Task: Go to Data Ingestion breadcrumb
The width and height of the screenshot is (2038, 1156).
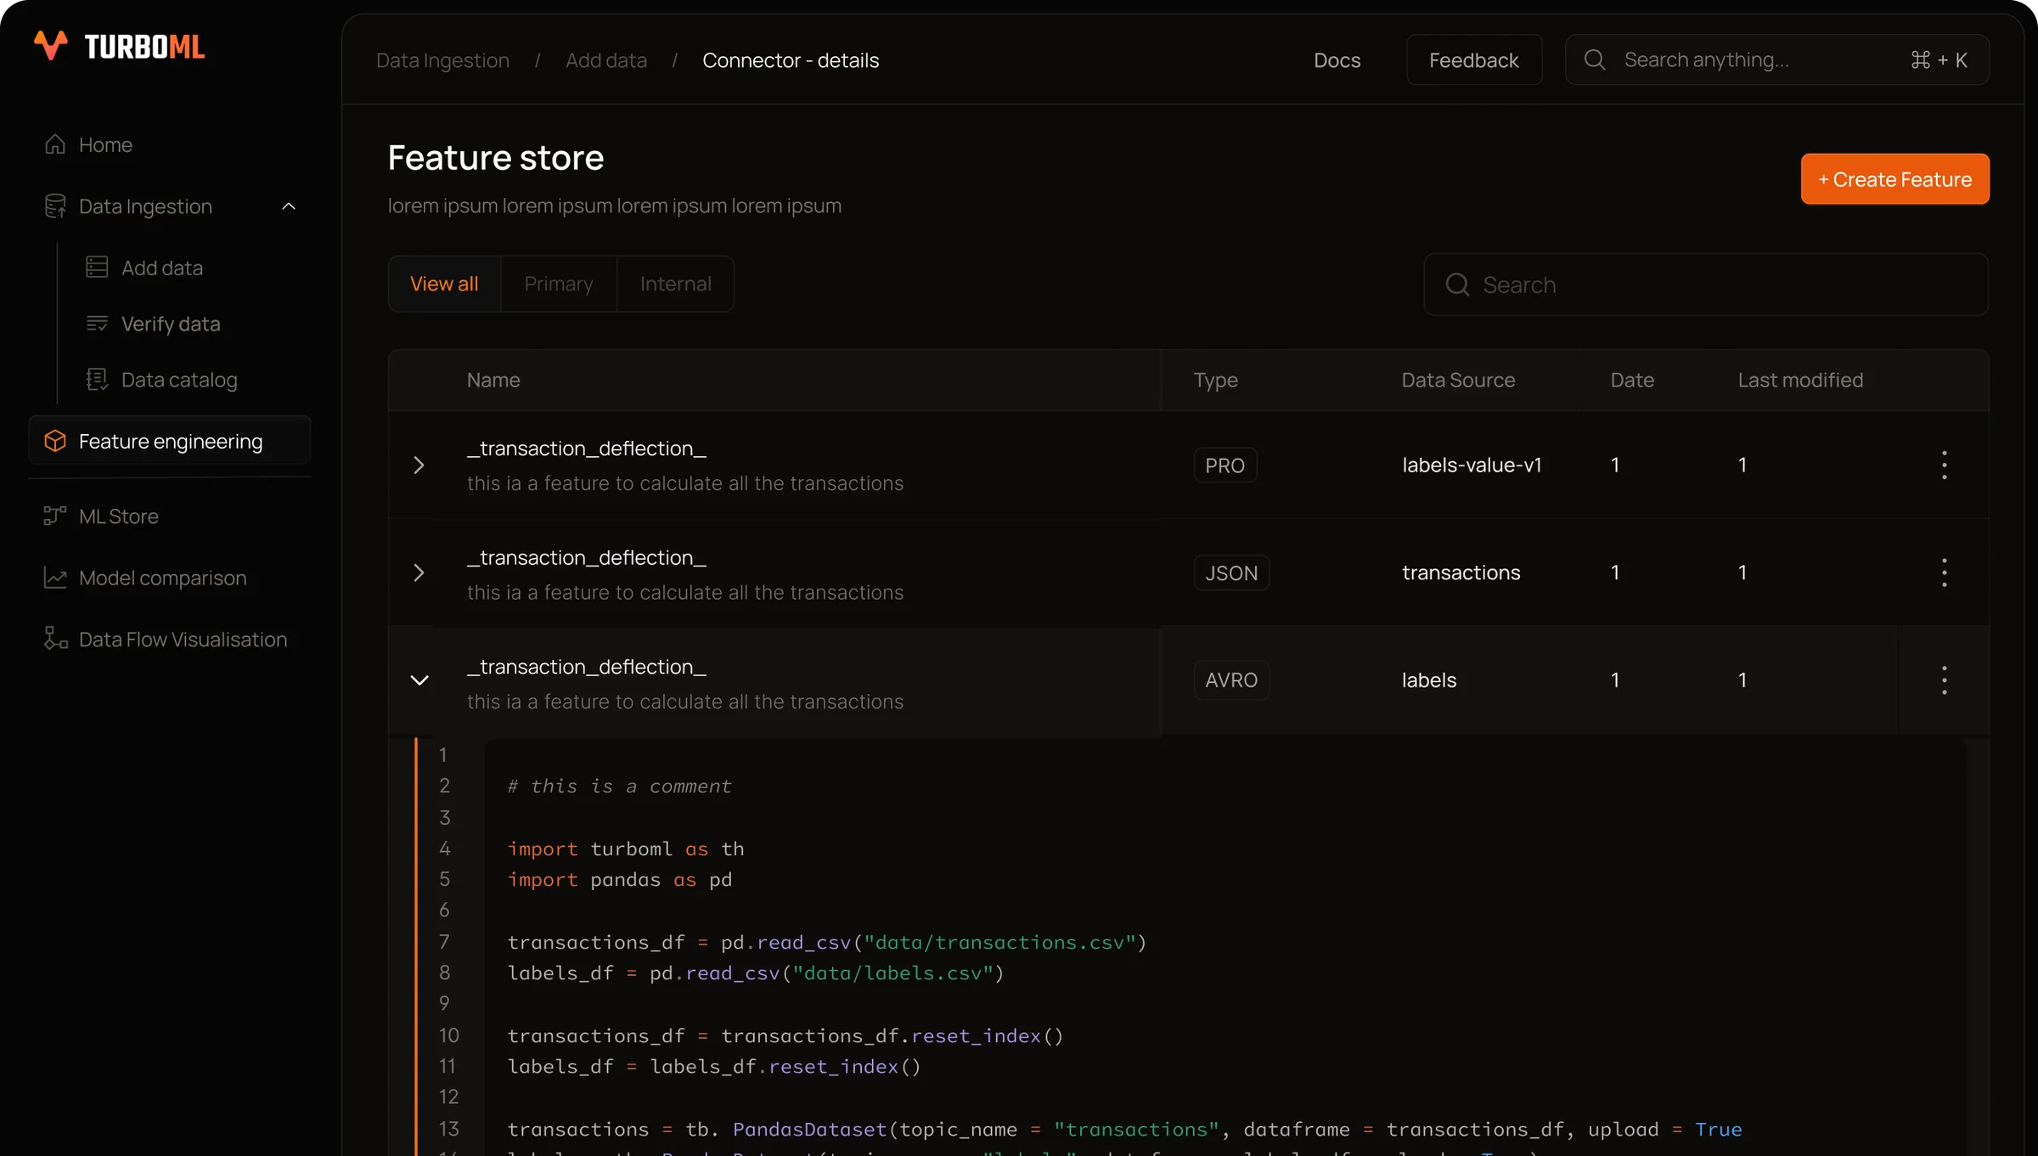Action: click(x=442, y=60)
